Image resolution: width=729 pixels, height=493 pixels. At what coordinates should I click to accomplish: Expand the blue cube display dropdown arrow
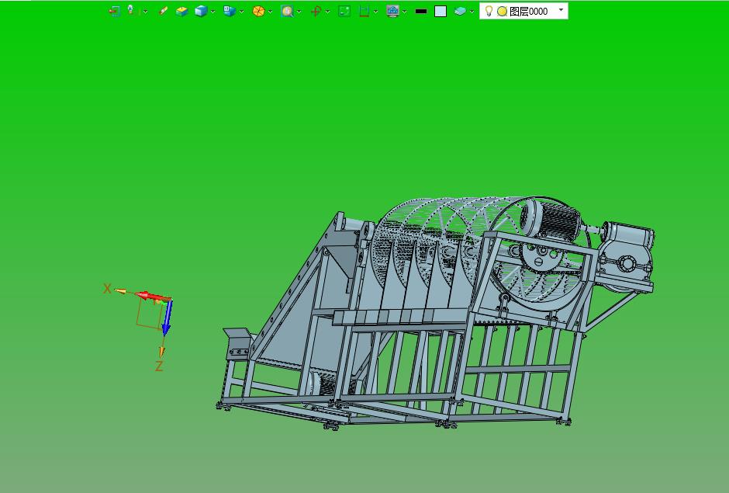pyautogui.click(x=213, y=12)
